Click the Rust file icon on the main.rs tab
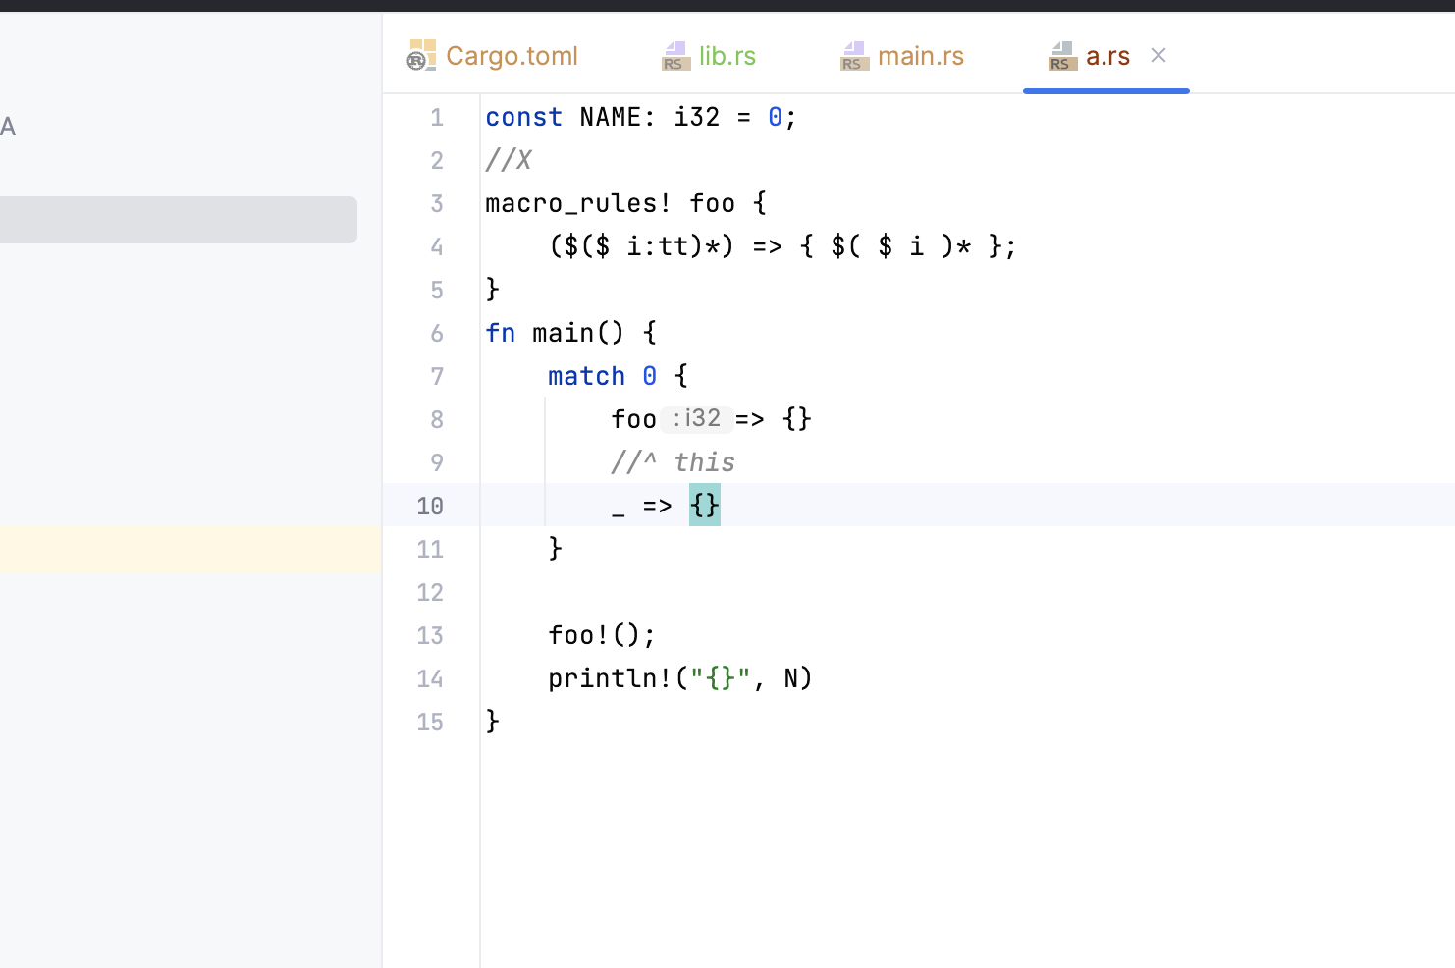Image resolution: width=1455 pixels, height=968 pixels. [854, 57]
